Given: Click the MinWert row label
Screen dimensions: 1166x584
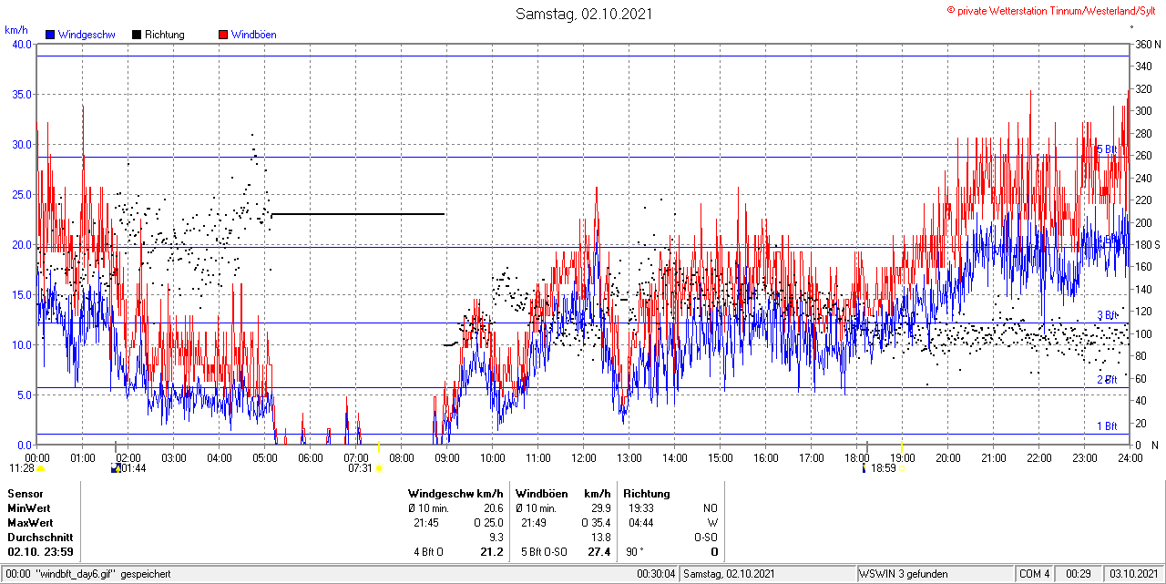Looking at the screenshot, I should [29, 508].
